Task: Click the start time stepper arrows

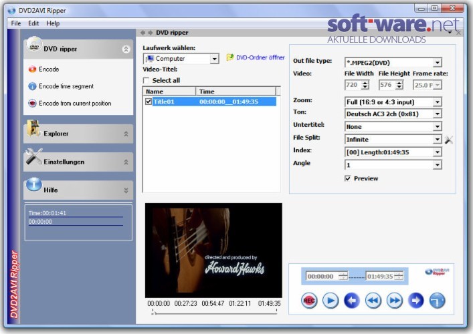Action: coord(343,276)
